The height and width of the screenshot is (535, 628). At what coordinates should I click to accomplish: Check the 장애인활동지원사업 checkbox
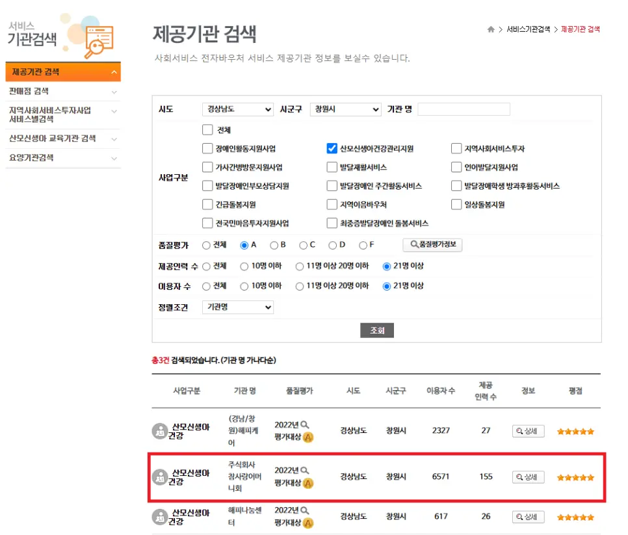tap(208, 149)
